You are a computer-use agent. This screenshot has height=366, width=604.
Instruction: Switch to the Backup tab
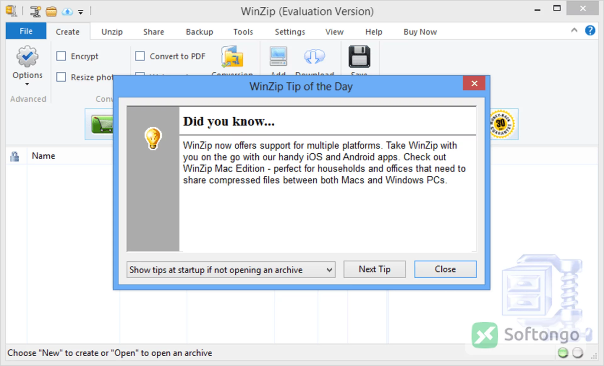click(x=199, y=32)
